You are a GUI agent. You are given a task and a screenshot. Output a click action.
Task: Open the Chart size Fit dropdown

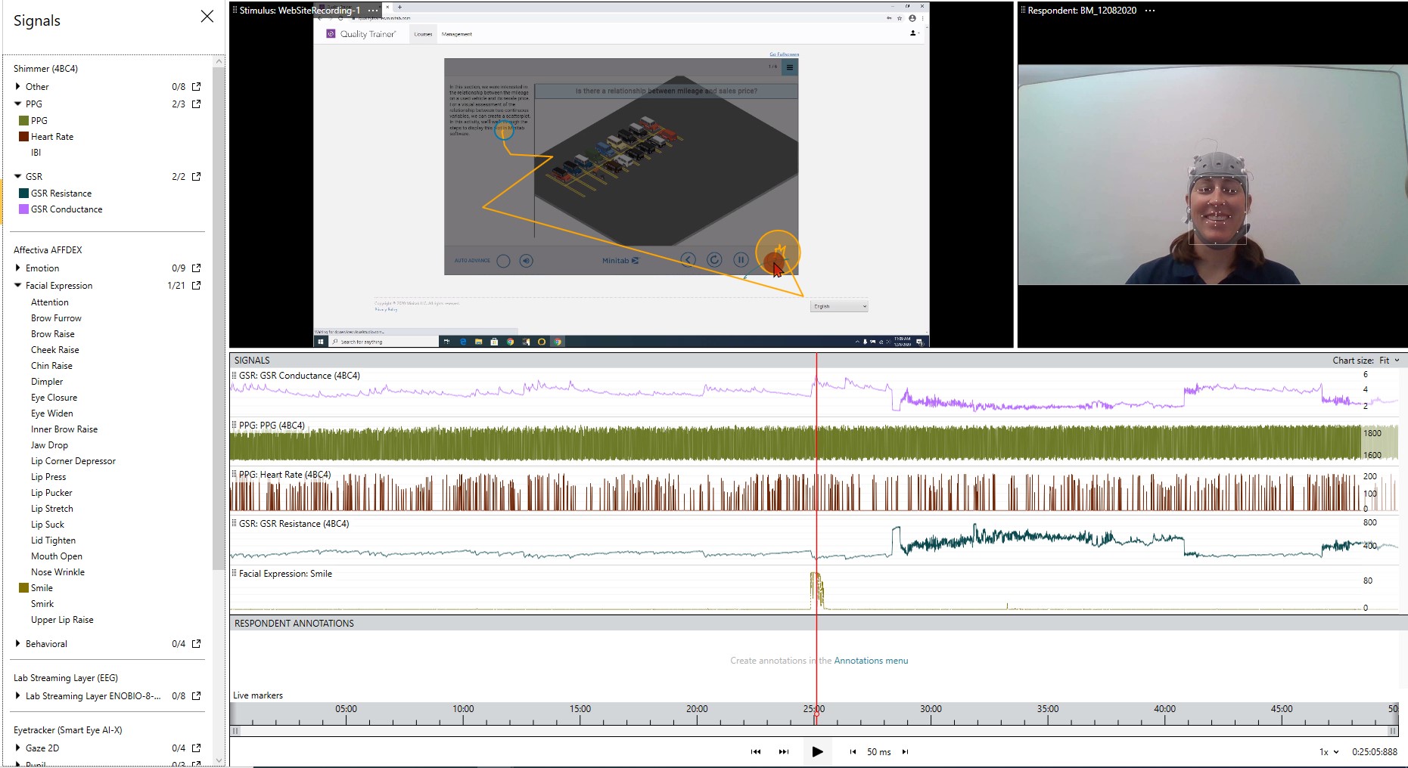pyautogui.click(x=1389, y=361)
